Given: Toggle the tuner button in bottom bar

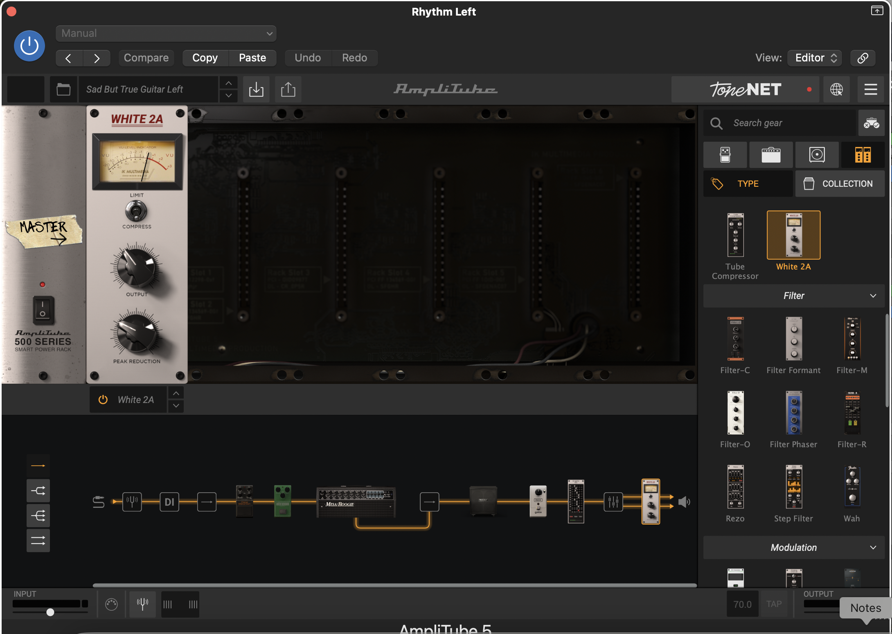Looking at the screenshot, I should [x=142, y=604].
